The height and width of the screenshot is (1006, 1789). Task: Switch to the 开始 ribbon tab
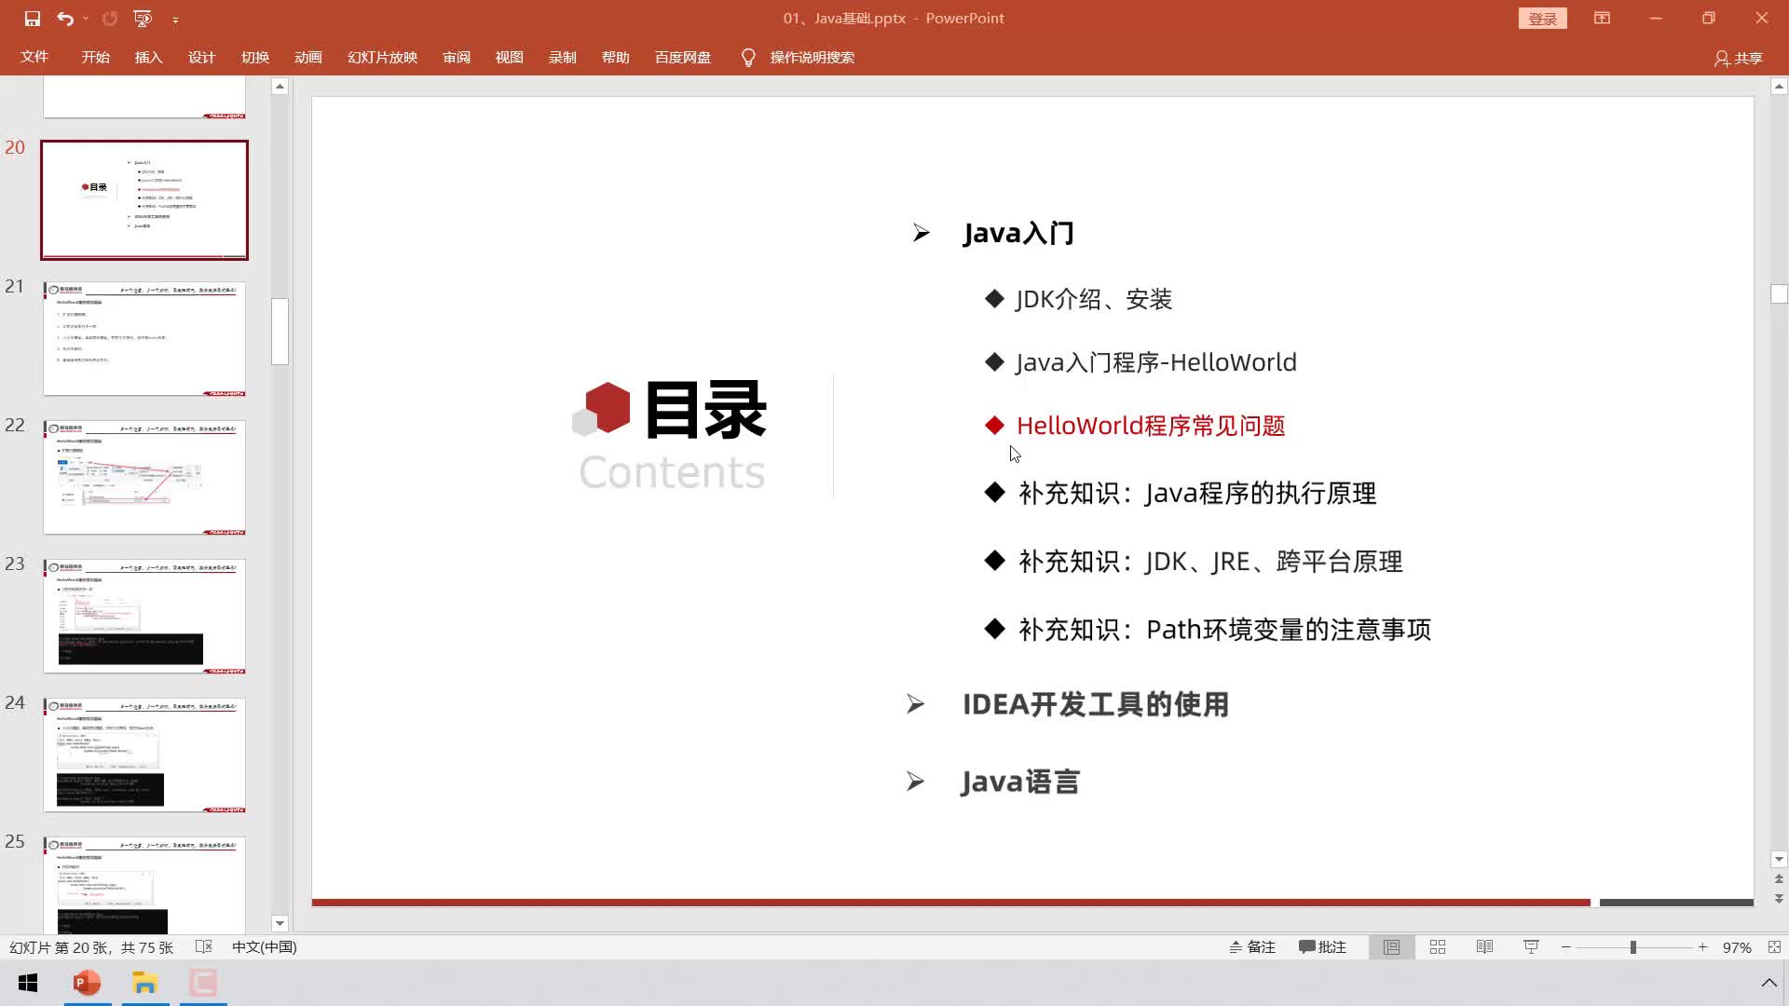click(x=95, y=58)
